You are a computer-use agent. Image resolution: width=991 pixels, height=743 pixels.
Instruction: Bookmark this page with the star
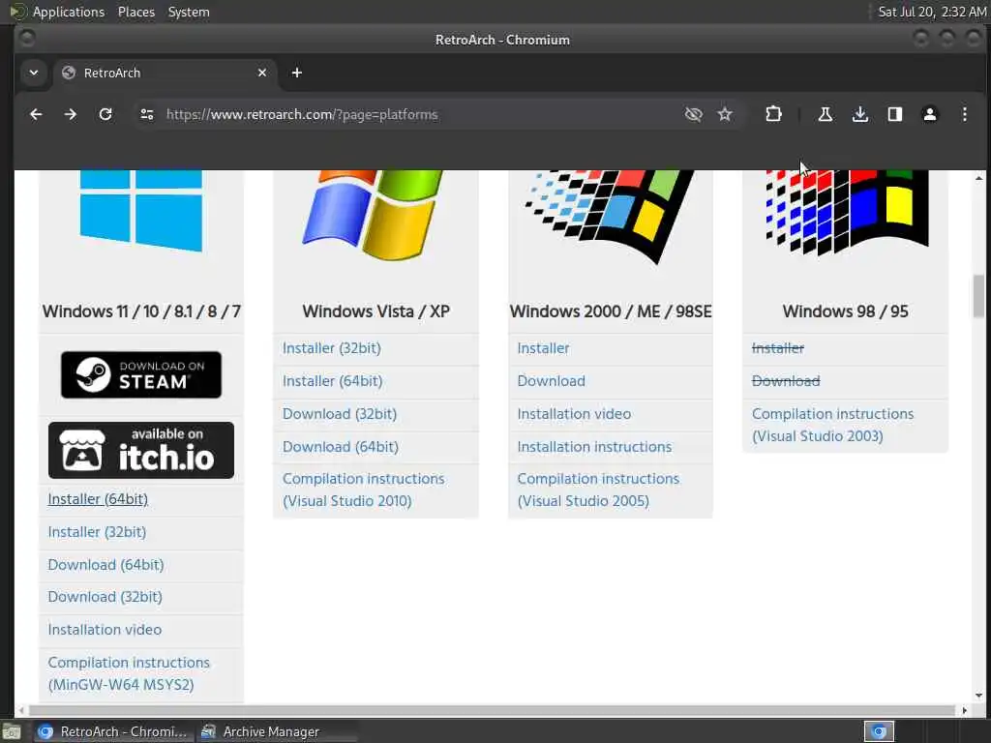point(725,114)
